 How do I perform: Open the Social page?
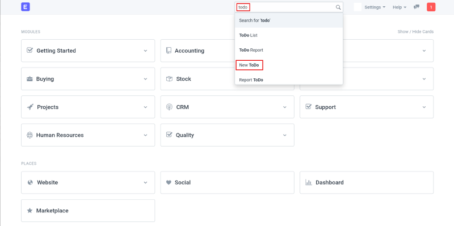point(228,182)
